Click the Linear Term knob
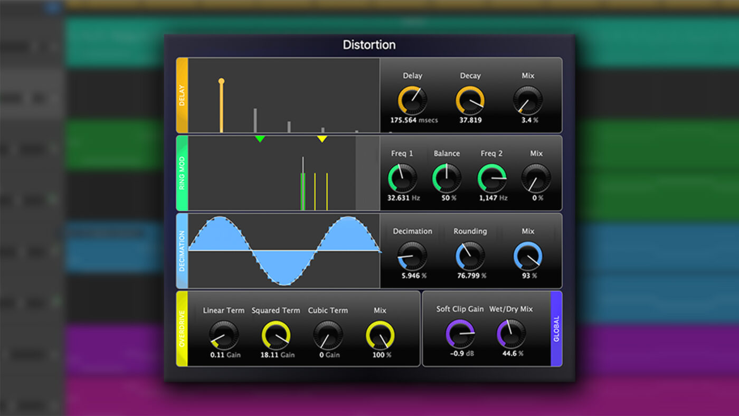This screenshot has width=739, height=416. click(x=224, y=335)
